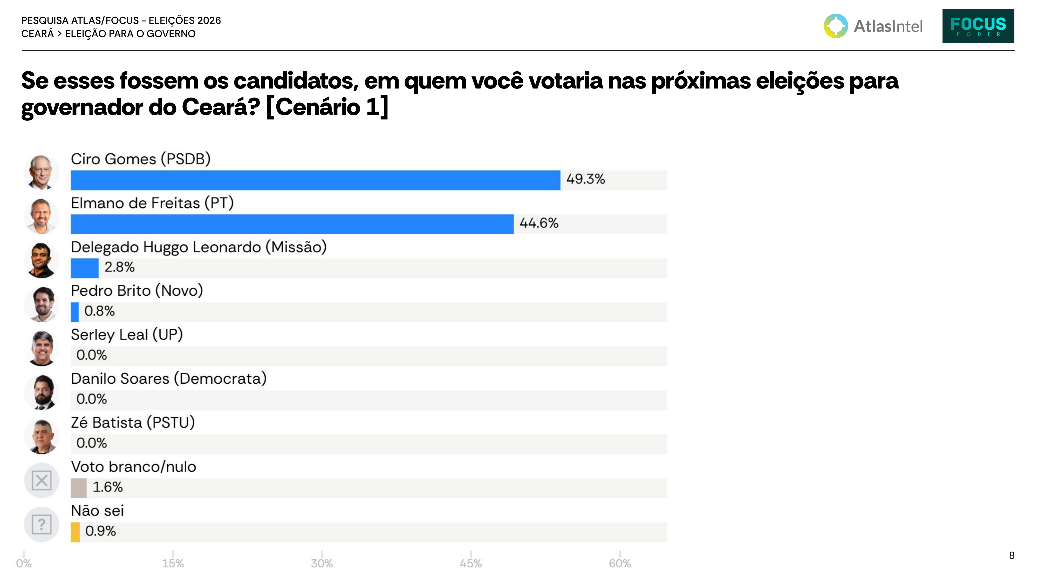Select Elmano de Freitas candidate photo
The height and width of the screenshot is (584, 1038).
tap(42, 216)
